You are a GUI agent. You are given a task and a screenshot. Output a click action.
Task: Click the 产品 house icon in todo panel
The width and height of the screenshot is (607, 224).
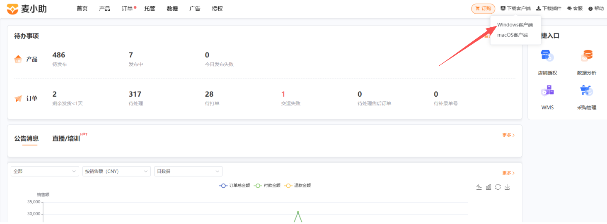coord(18,59)
